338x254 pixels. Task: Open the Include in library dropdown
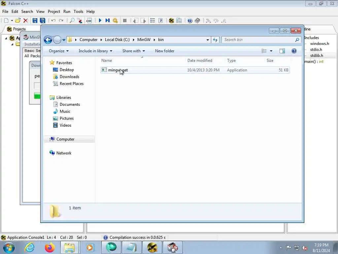coord(95,51)
